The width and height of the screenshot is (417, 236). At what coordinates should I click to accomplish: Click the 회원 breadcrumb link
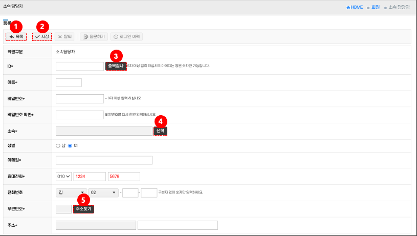click(x=375, y=7)
